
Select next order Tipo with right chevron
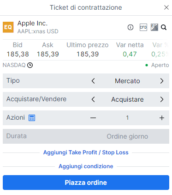pos(162,81)
